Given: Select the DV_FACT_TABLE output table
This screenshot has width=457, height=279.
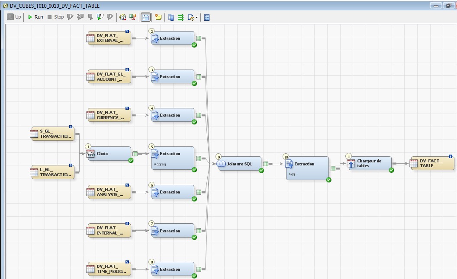Looking at the screenshot, I should [432, 163].
